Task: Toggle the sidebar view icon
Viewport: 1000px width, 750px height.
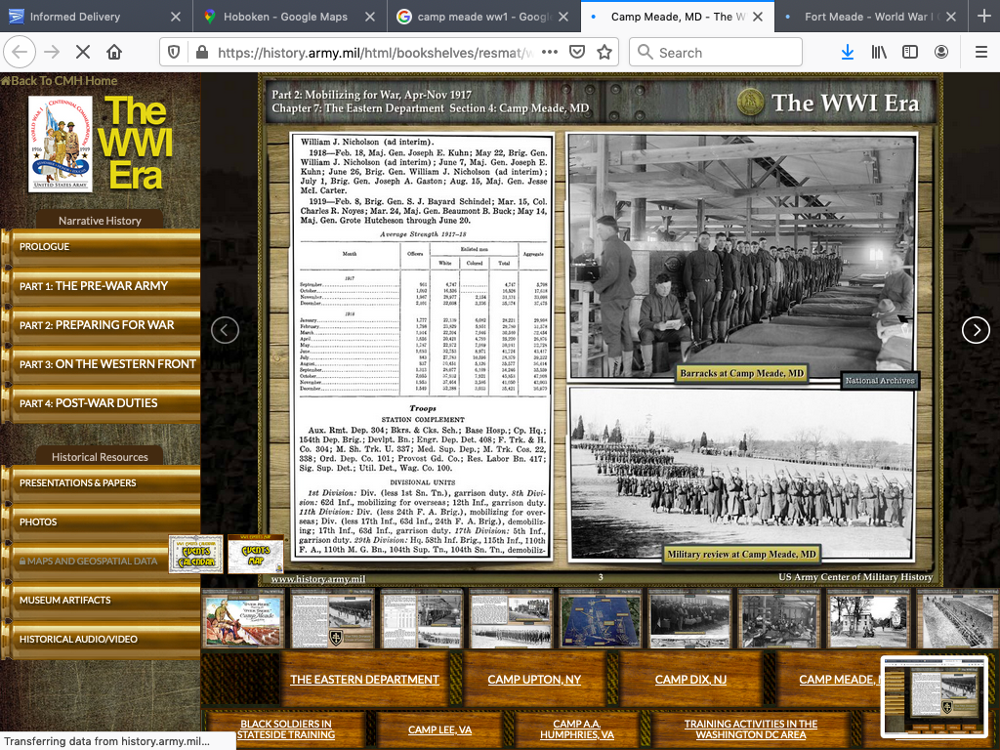Action: [910, 52]
